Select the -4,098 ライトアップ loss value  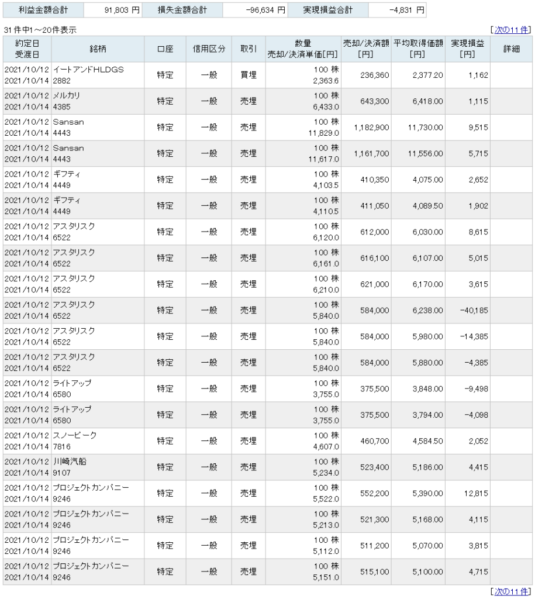coord(476,415)
